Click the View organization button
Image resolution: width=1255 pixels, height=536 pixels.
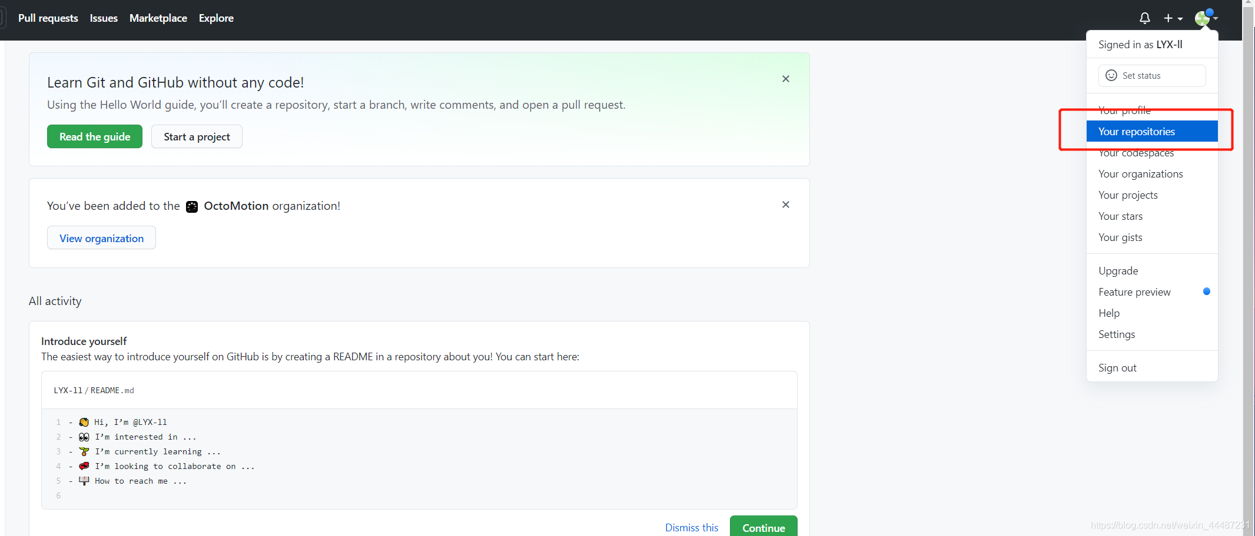tap(101, 238)
